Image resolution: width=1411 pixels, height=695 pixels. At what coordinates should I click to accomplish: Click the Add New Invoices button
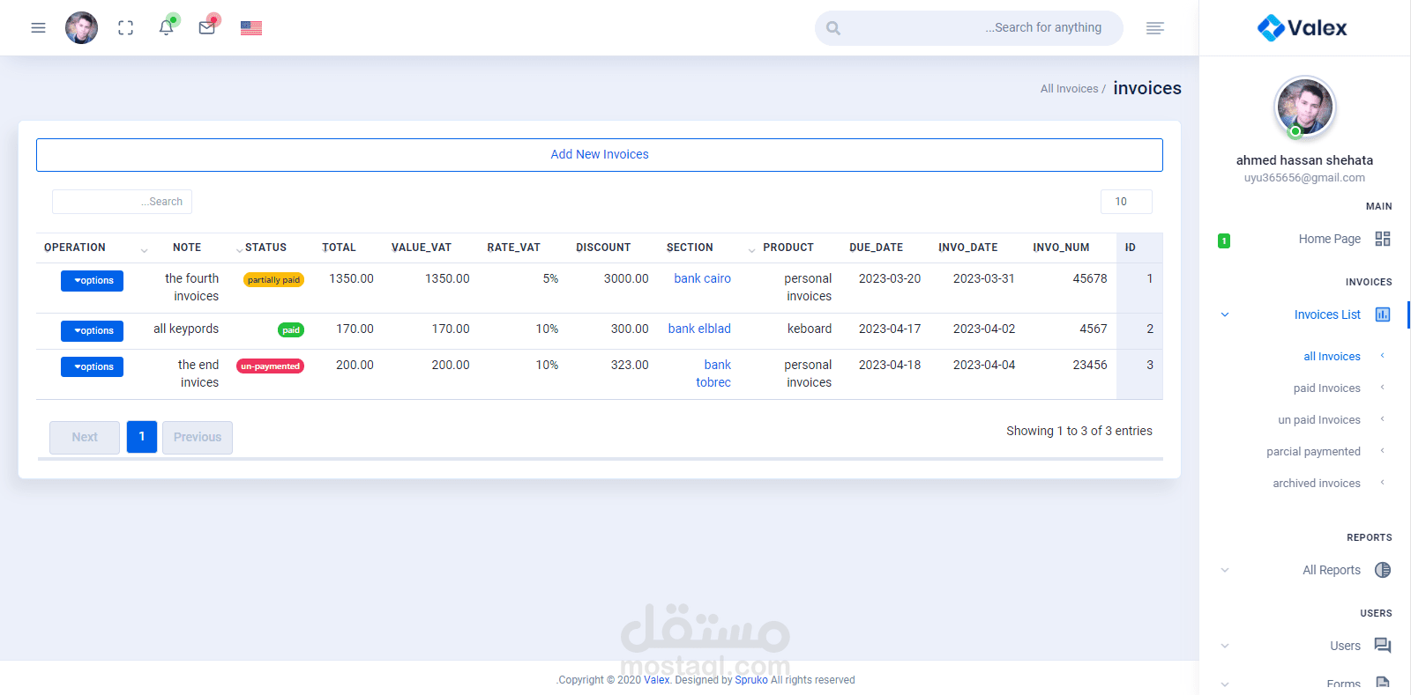600,154
